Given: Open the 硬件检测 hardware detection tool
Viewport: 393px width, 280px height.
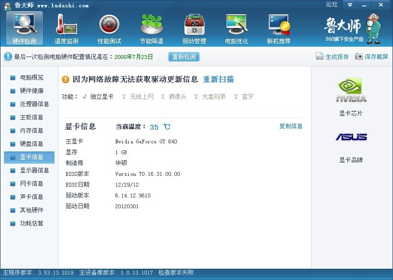Looking at the screenshot, I should (x=24, y=28).
